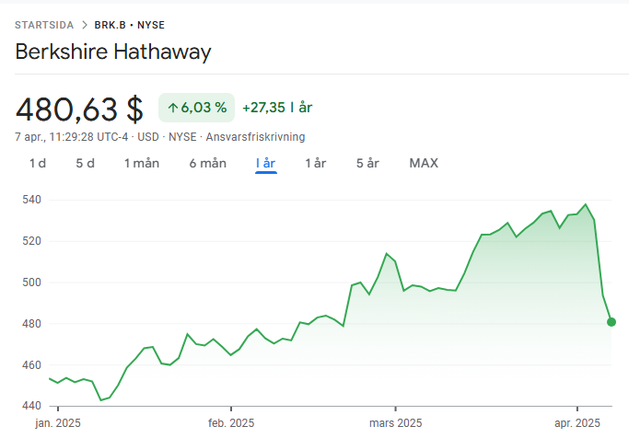Click the up arrow in the percent badge
Screen dimensions: 629x438
tap(173, 108)
